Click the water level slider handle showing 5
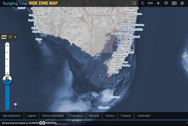 7,80
